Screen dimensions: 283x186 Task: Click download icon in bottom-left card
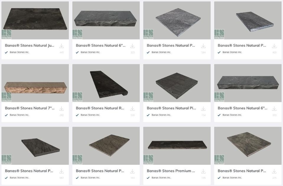click(x=61, y=171)
